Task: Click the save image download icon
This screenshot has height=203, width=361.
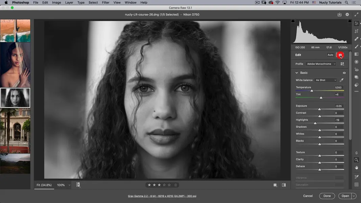Action: click(339, 15)
